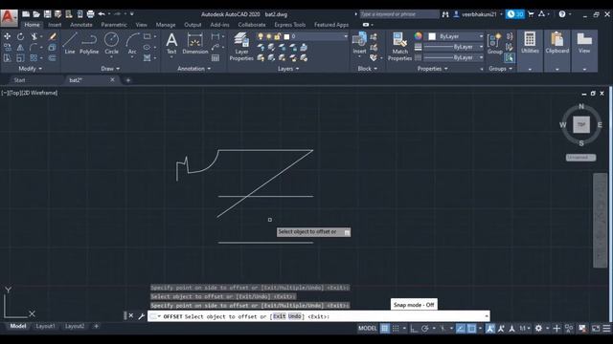Image resolution: width=613 pixels, height=344 pixels.
Task: Expand the Annotation panel
Action: pyautogui.click(x=193, y=69)
